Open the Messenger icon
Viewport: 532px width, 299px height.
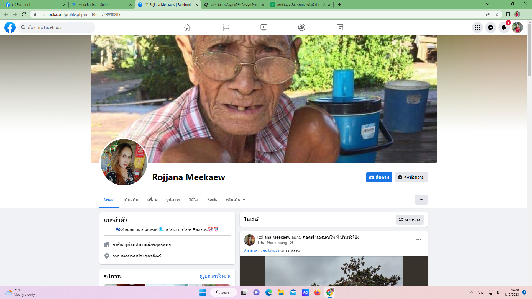coord(490,27)
